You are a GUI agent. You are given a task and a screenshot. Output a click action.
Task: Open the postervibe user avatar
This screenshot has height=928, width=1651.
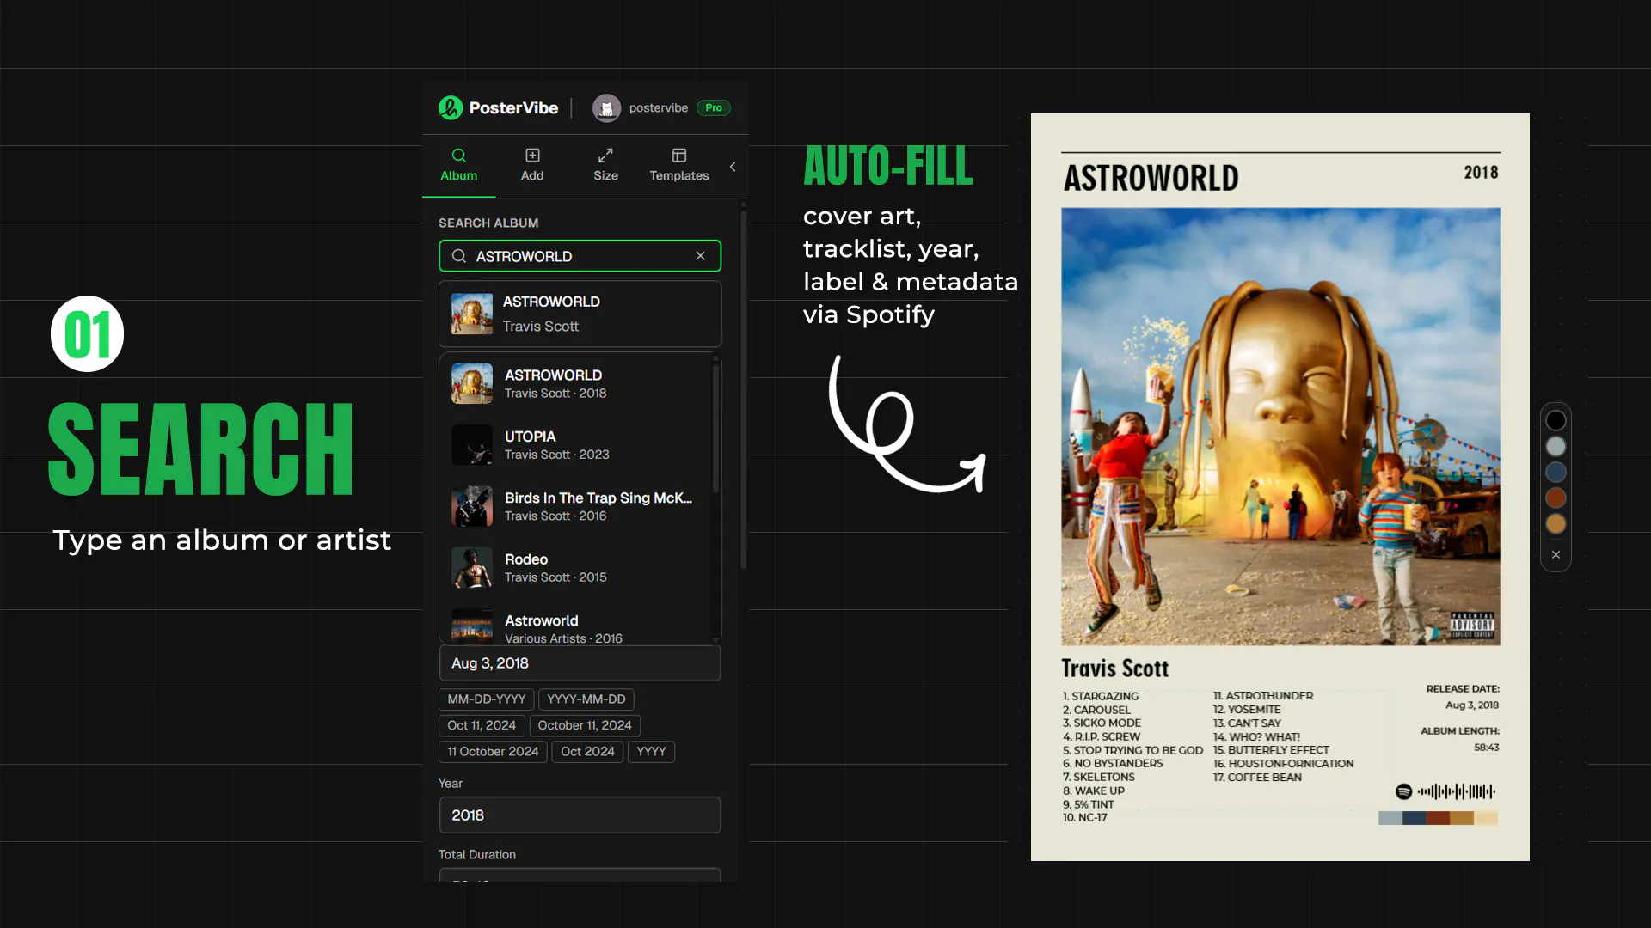[606, 107]
